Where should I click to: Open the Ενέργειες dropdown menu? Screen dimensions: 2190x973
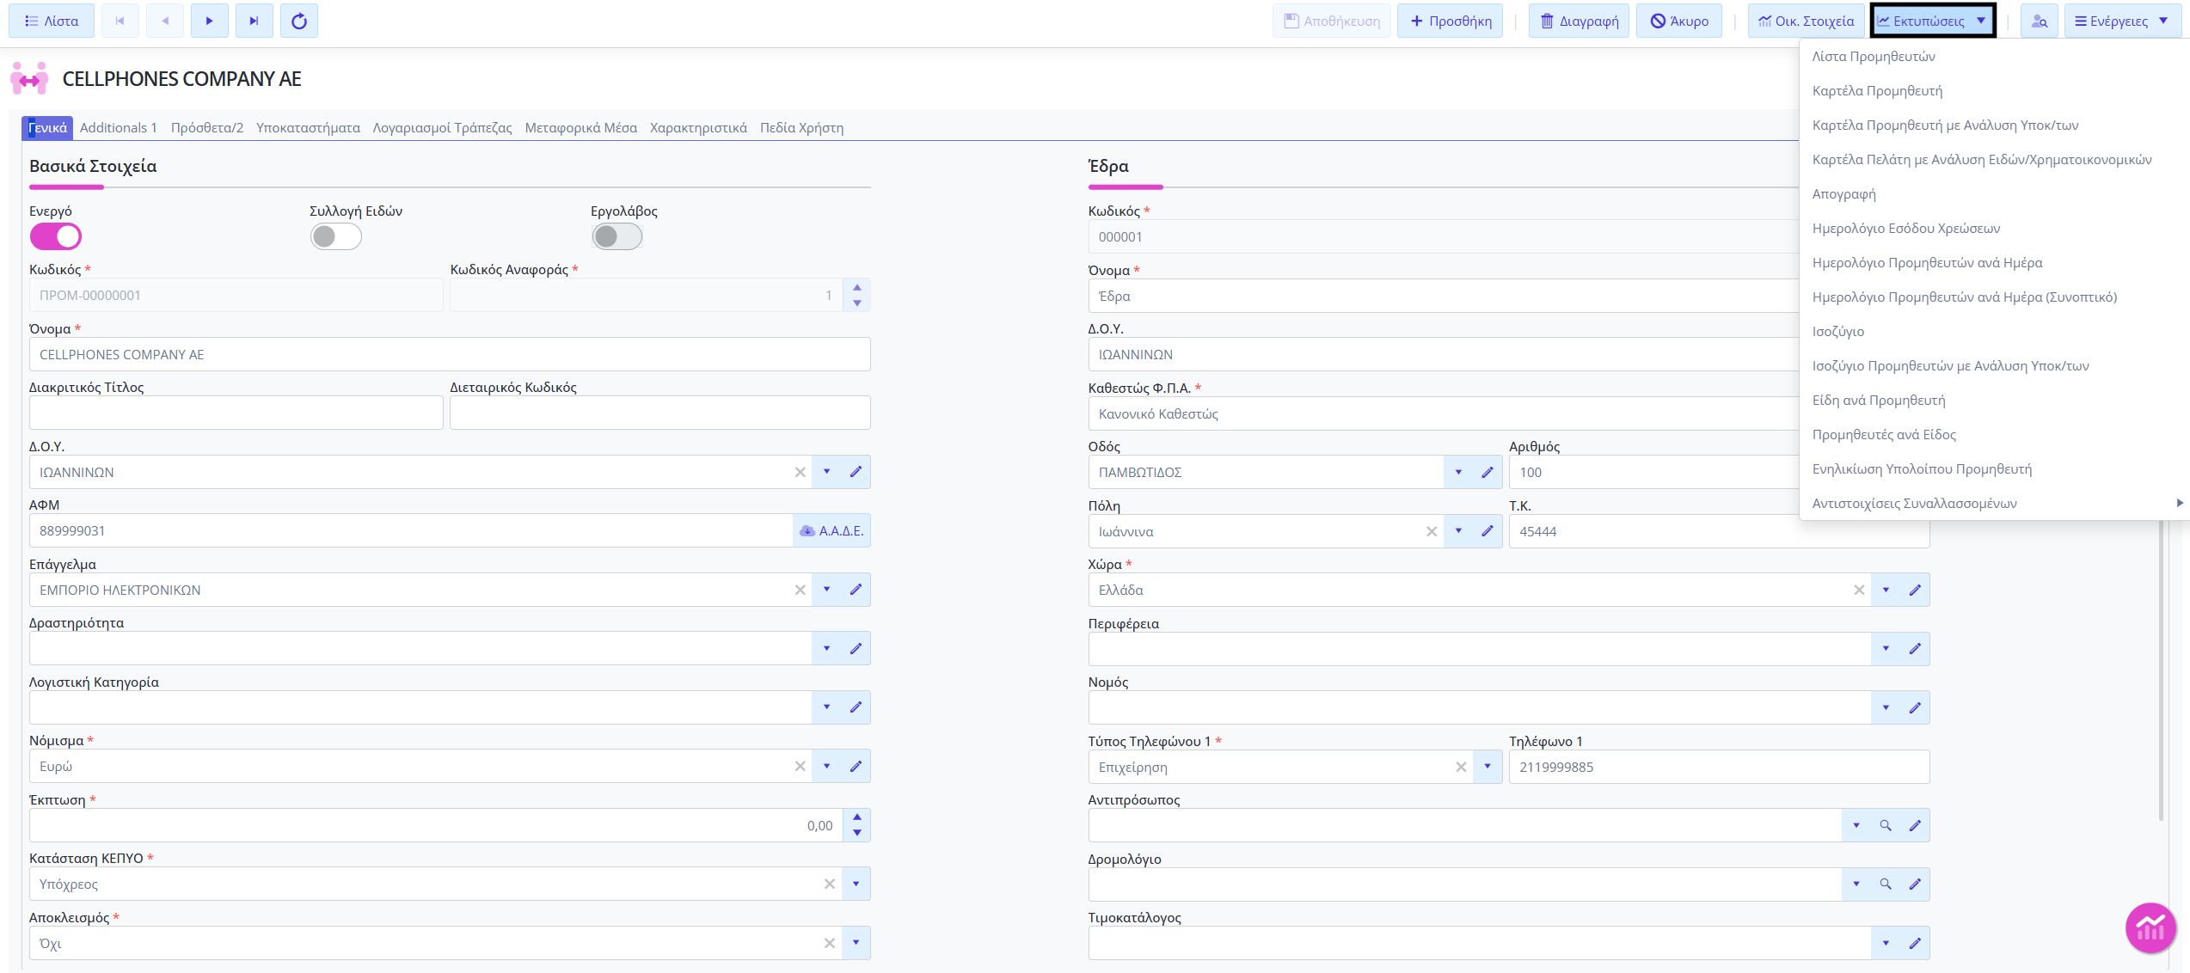2122,21
